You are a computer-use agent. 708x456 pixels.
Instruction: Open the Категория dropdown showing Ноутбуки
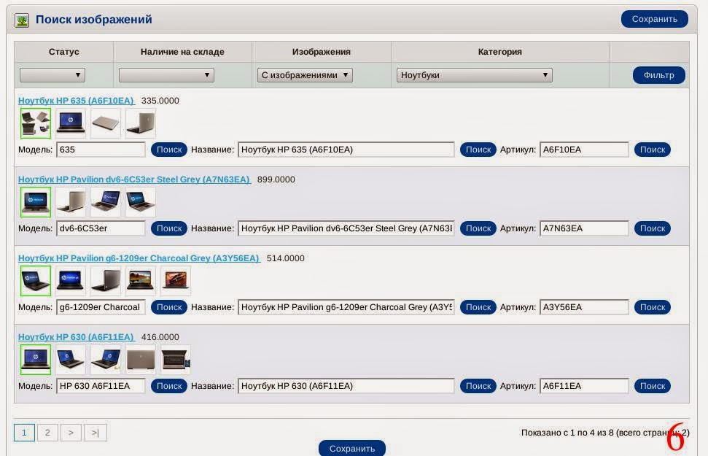(x=474, y=75)
